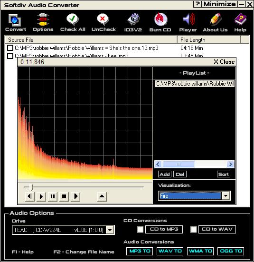Click the Minimize text button
This screenshot has width=254, height=262.
[x=219, y=4]
